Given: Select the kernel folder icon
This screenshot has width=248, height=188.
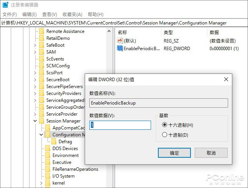Looking at the screenshot, I should tap(48, 183).
